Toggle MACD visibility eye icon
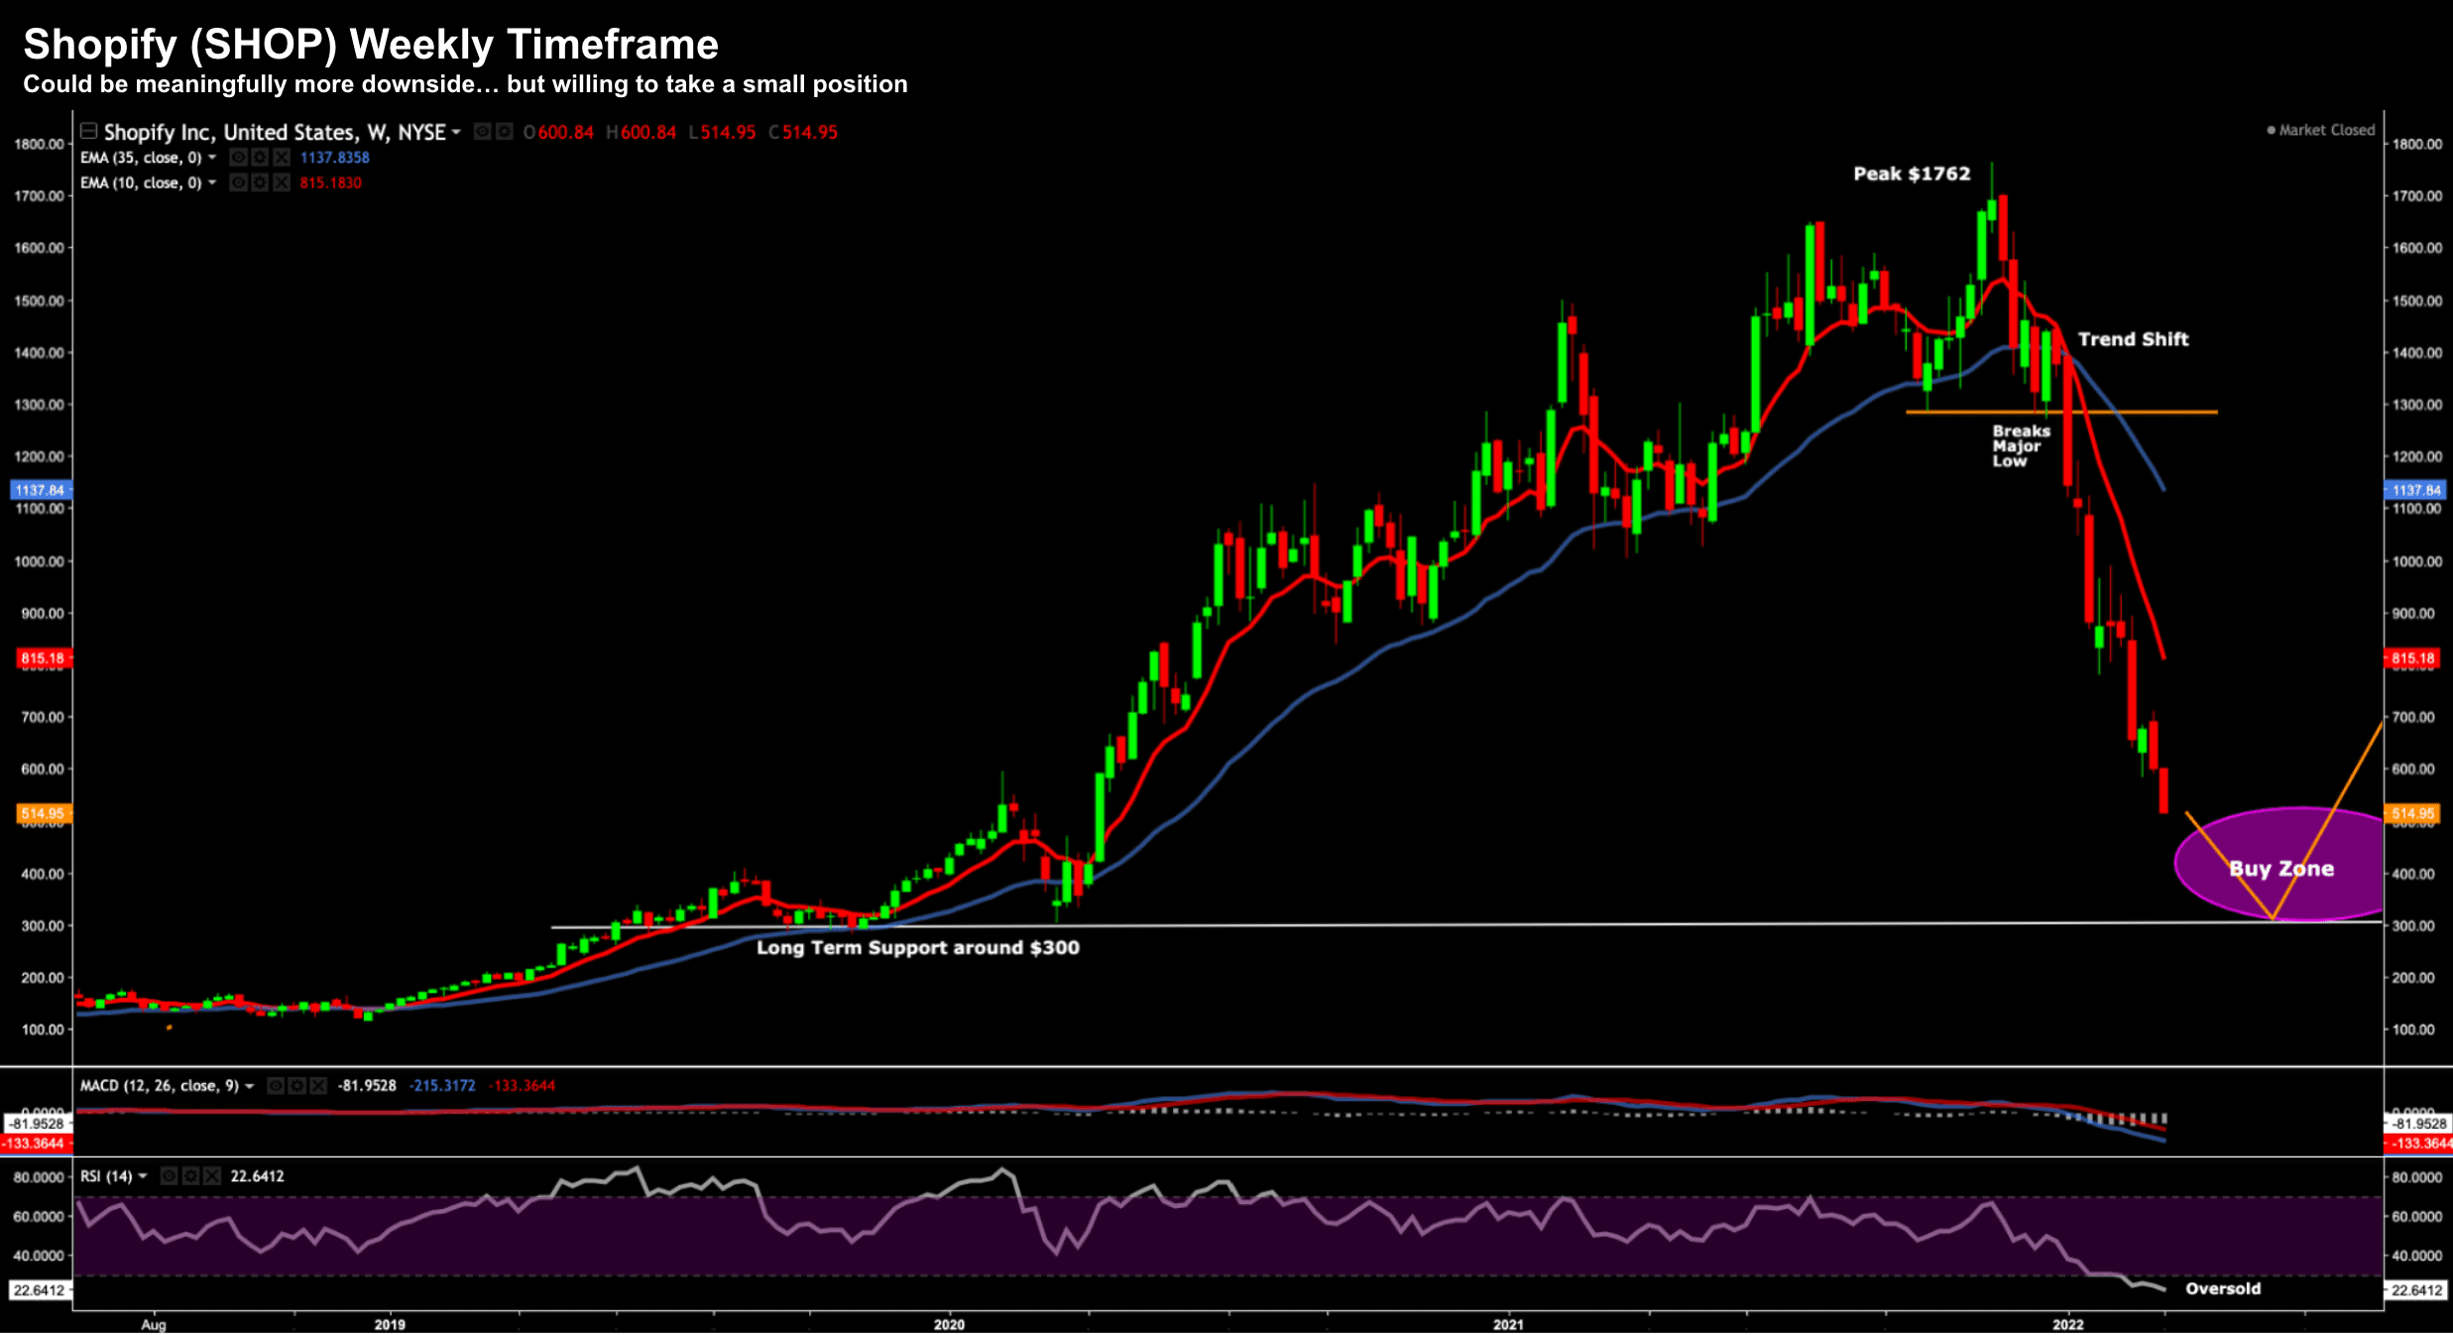Viewport: 2453px width, 1335px height. coord(276,1086)
